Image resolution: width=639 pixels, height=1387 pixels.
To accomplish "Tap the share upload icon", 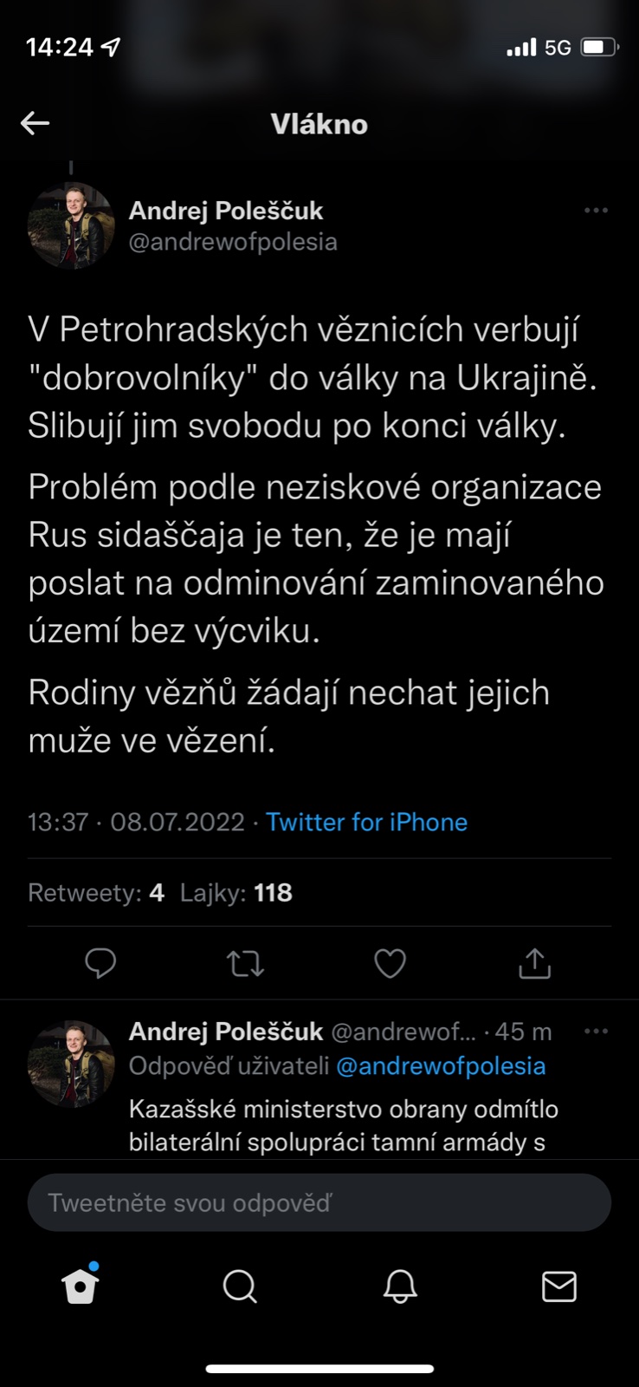I will (x=534, y=962).
